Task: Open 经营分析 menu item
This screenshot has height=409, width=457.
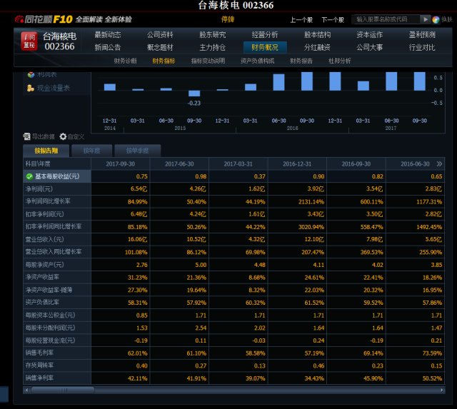Action: (265, 35)
